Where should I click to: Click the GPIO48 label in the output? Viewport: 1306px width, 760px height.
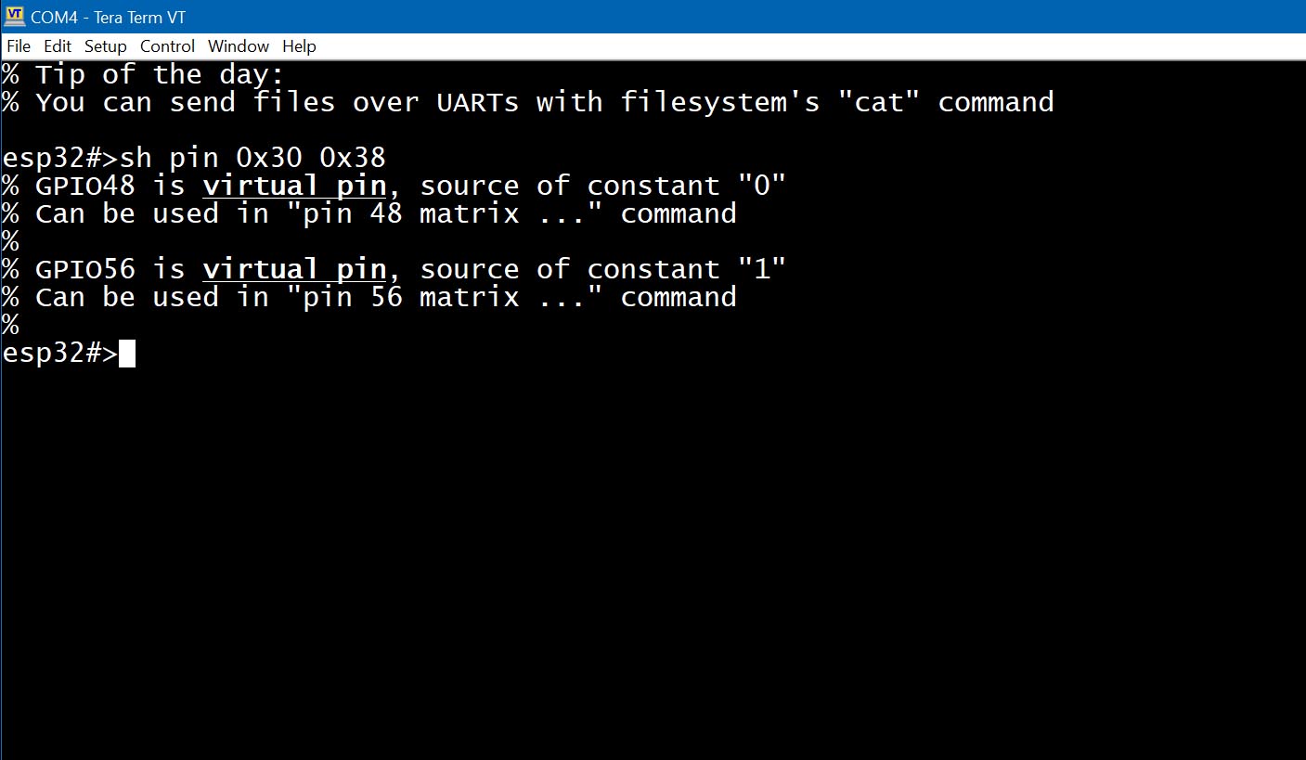(85, 187)
